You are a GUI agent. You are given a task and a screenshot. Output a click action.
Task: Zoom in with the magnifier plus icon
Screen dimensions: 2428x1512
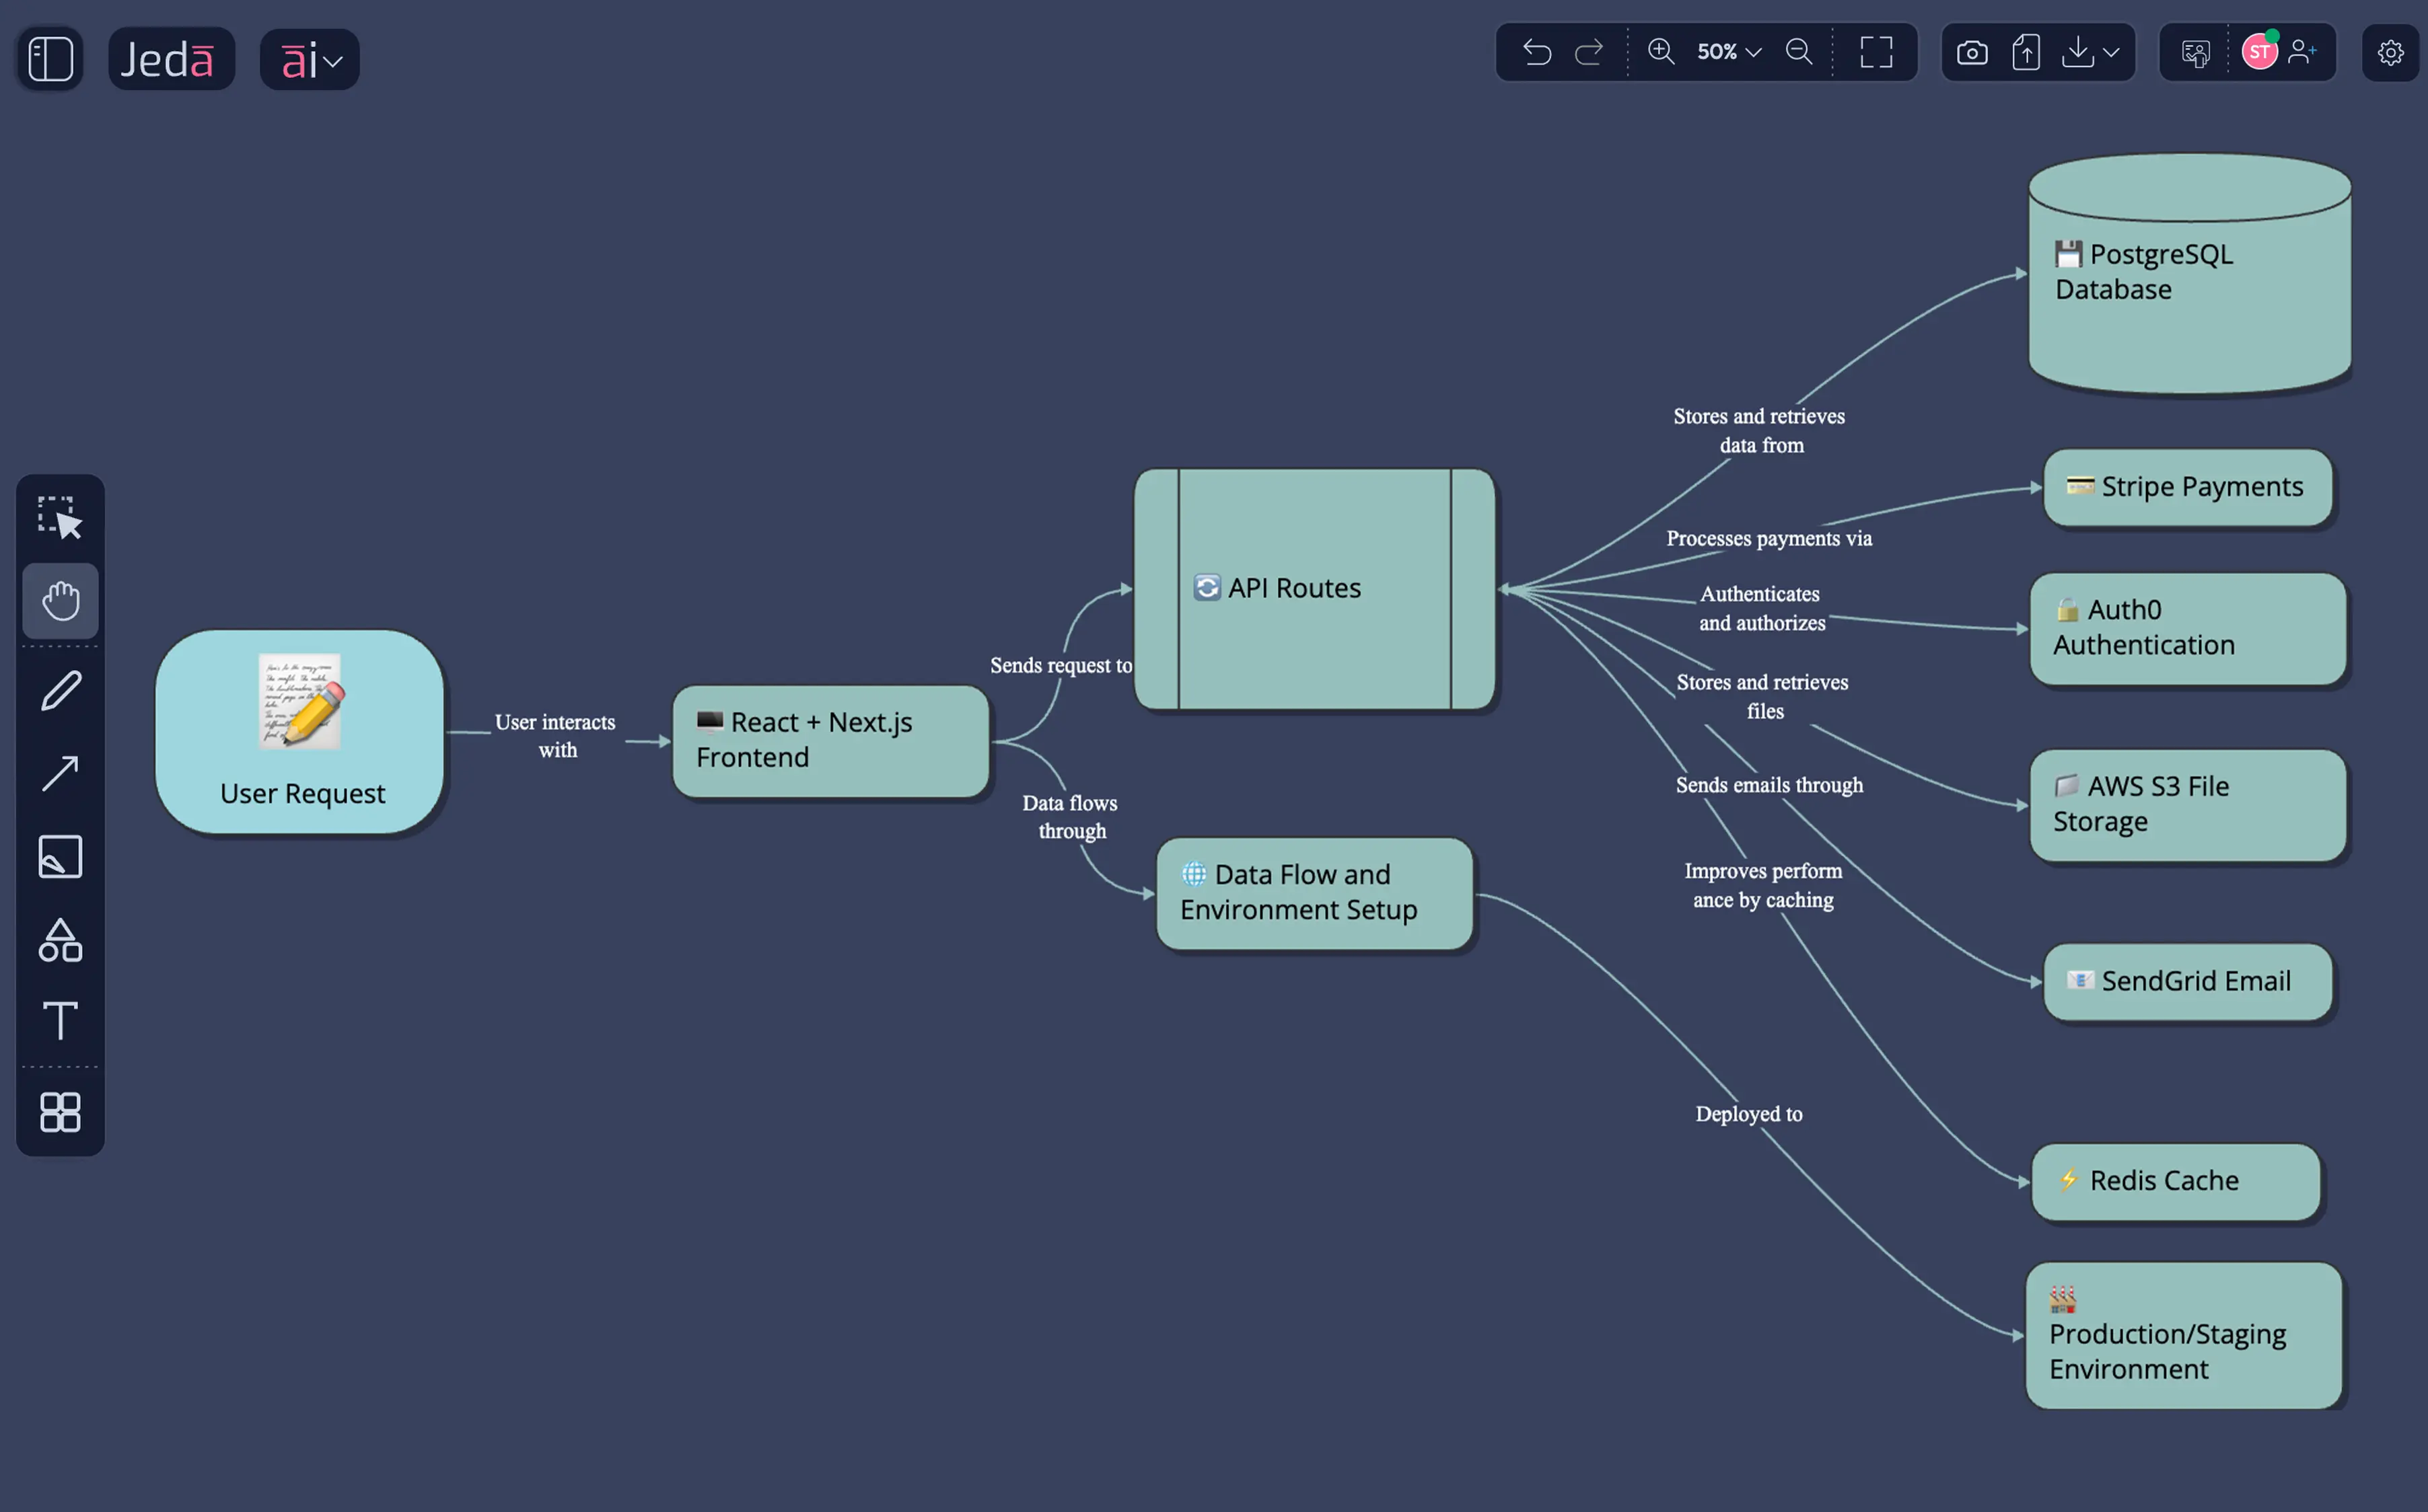coord(1662,52)
